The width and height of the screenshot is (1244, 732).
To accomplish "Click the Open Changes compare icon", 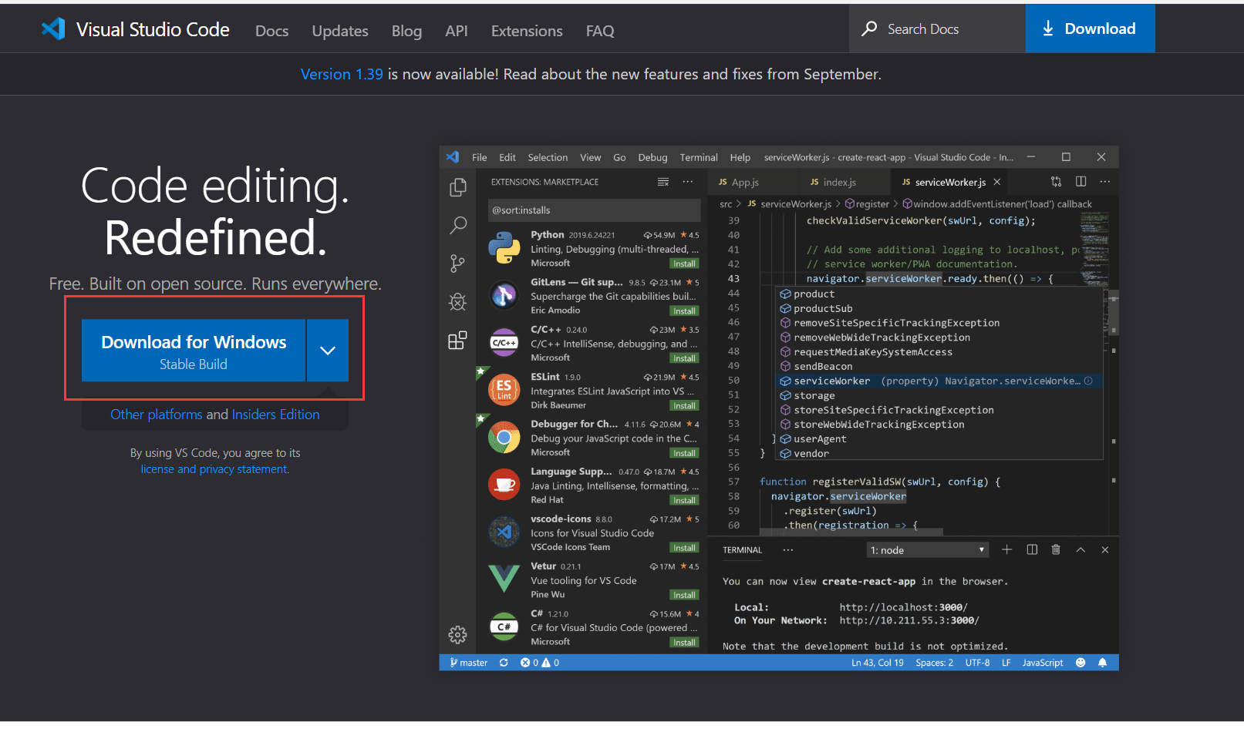I will pos(1057,182).
